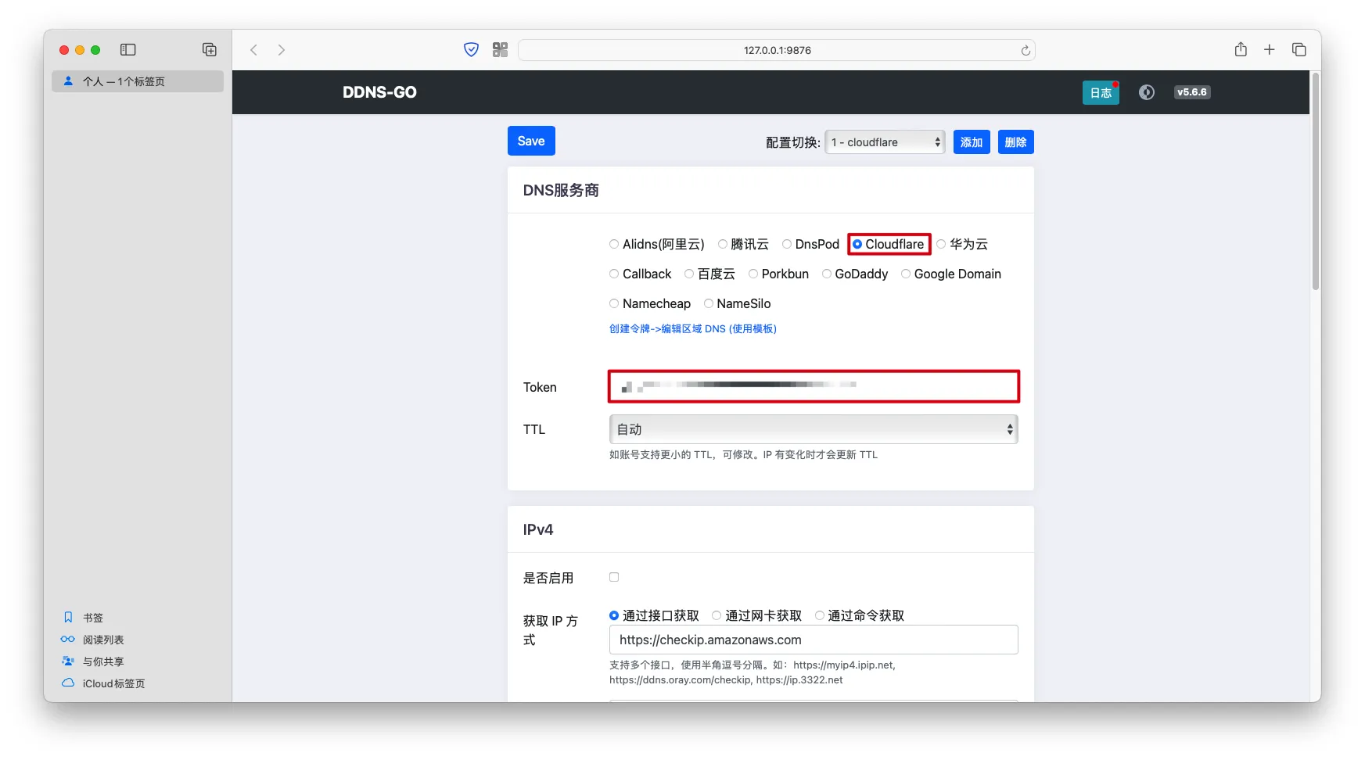The width and height of the screenshot is (1365, 760).
Task: Toggle the theme icon in header
Action: click(x=1147, y=92)
